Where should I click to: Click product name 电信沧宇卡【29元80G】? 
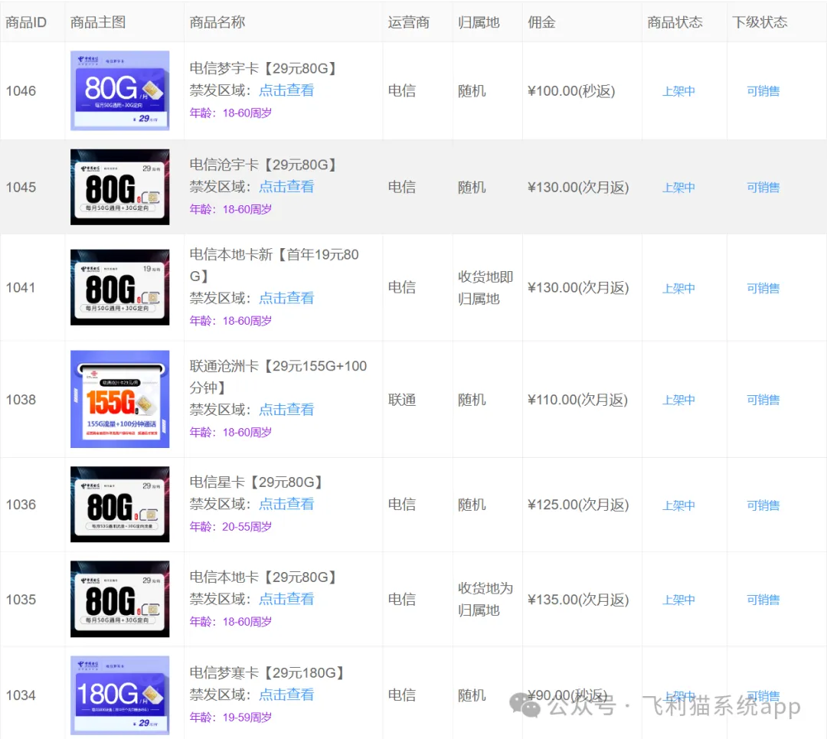[263, 165]
